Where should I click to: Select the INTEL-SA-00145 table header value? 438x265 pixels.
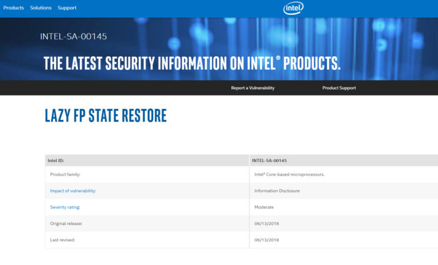click(270, 161)
